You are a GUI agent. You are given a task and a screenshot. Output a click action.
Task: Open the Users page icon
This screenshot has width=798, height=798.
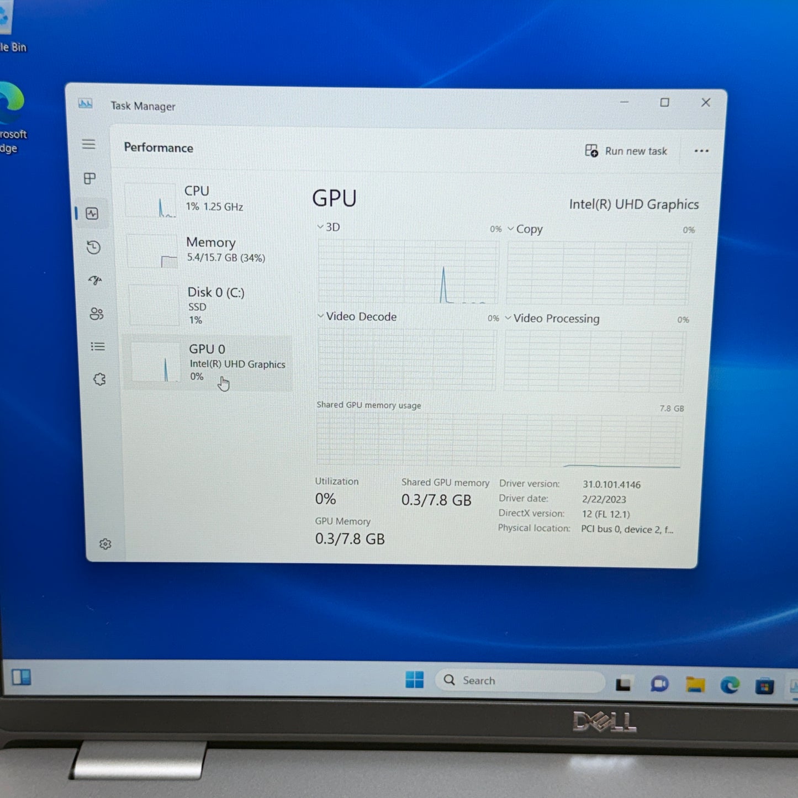(x=96, y=314)
